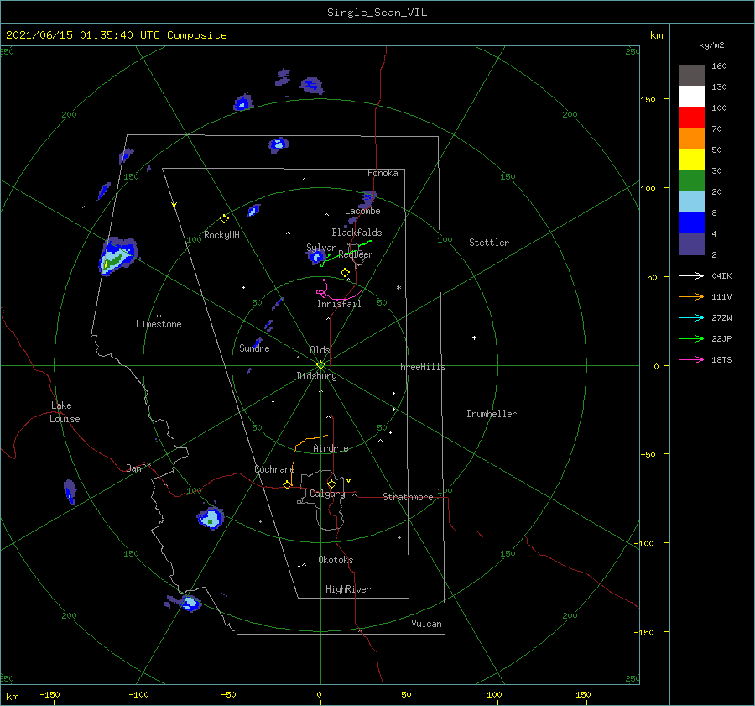Click the Blackfalds label

click(x=357, y=233)
